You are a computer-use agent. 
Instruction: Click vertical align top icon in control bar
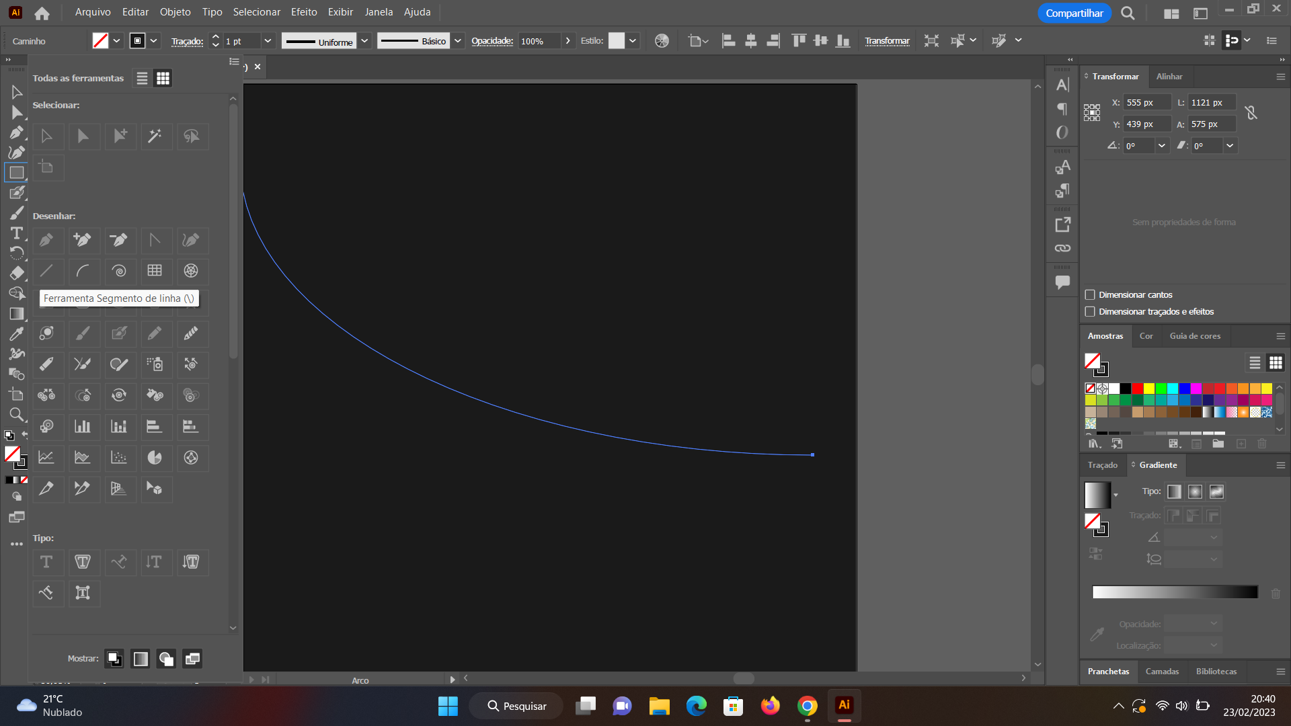[799, 41]
